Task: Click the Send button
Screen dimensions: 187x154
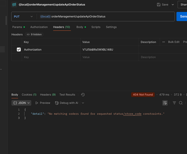Action: (x=182, y=16)
